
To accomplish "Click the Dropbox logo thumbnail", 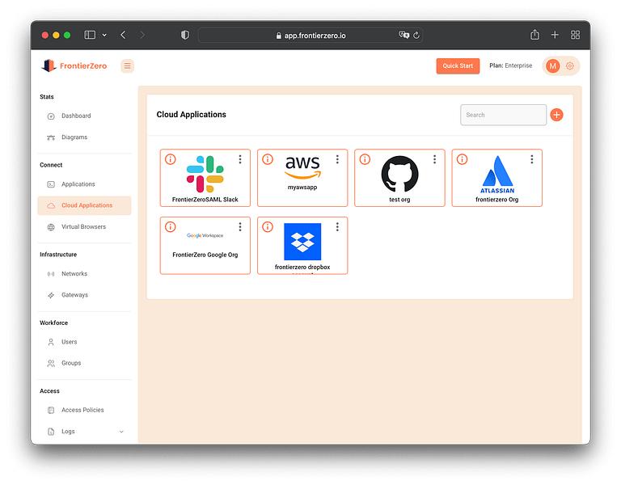I will coord(302,242).
